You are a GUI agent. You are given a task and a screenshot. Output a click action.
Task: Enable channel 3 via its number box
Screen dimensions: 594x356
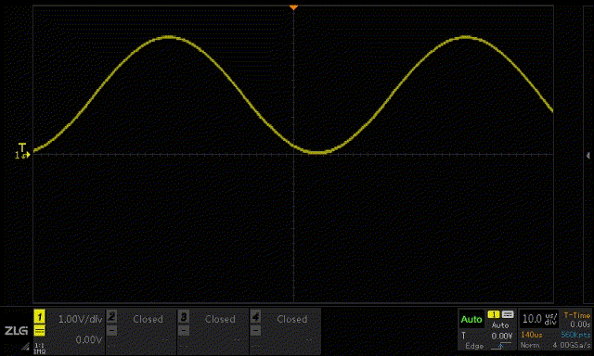point(184,317)
